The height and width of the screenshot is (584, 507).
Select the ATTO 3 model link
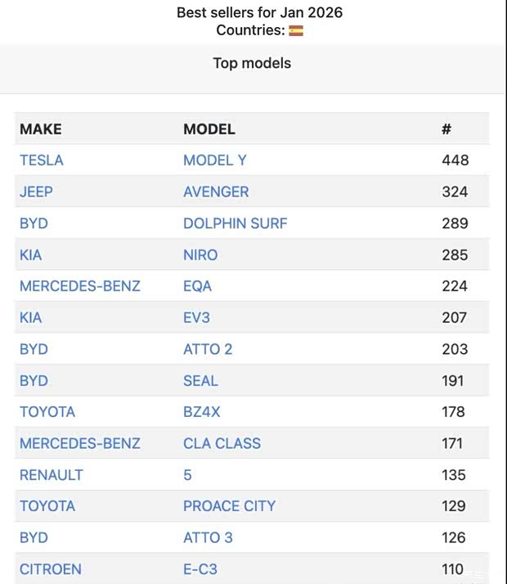tap(208, 537)
